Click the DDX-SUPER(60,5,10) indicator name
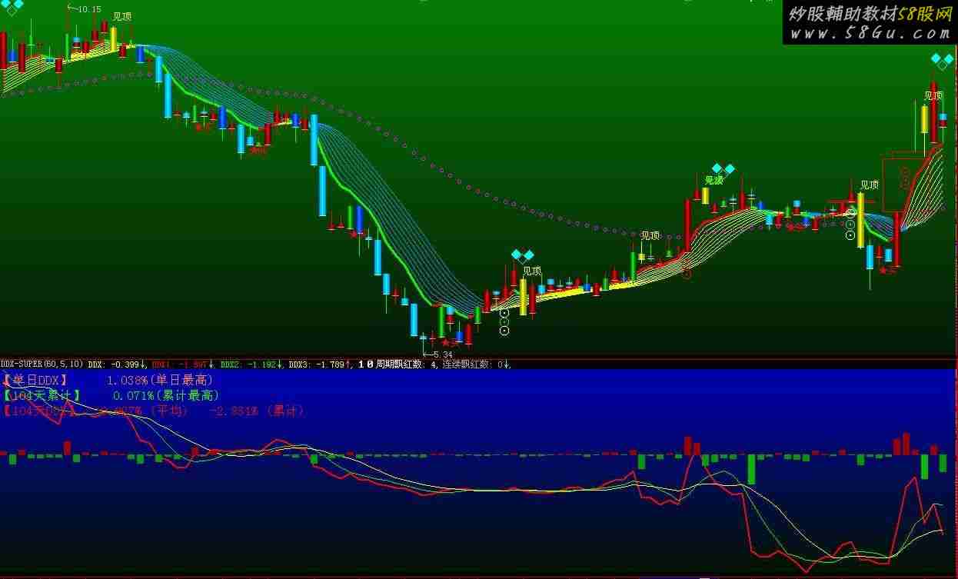This screenshot has width=958, height=579. pos(42,364)
